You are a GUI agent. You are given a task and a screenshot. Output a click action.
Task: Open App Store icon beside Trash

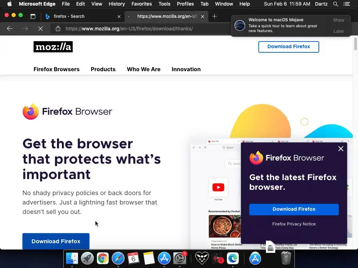pos(255,259)
